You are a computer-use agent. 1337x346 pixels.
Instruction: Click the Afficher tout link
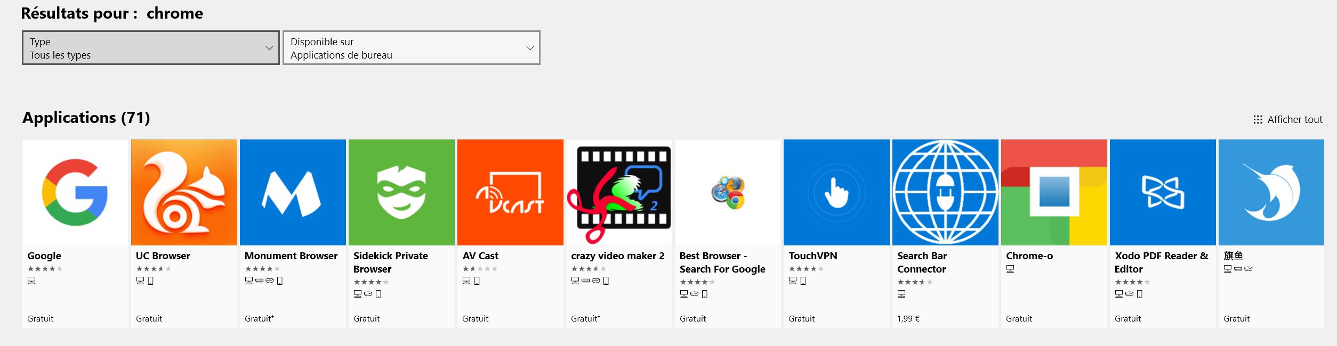pyautogui.click(x=1295, y=120)
